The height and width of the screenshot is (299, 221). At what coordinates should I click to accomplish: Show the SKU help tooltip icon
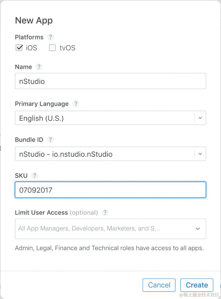34,176
